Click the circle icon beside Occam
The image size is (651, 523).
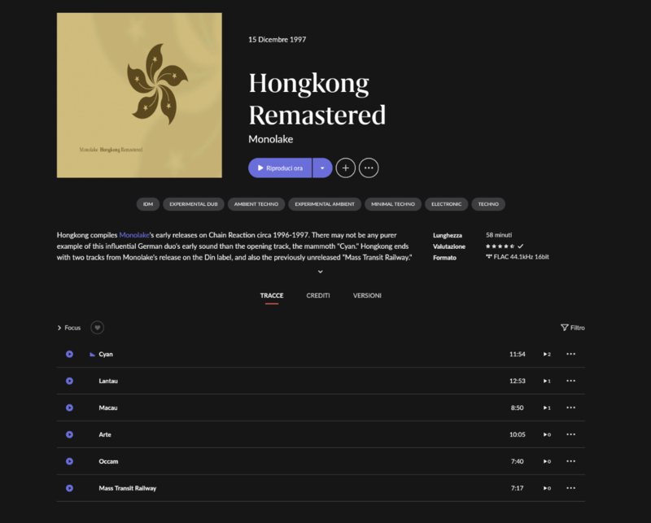[69, 461]
